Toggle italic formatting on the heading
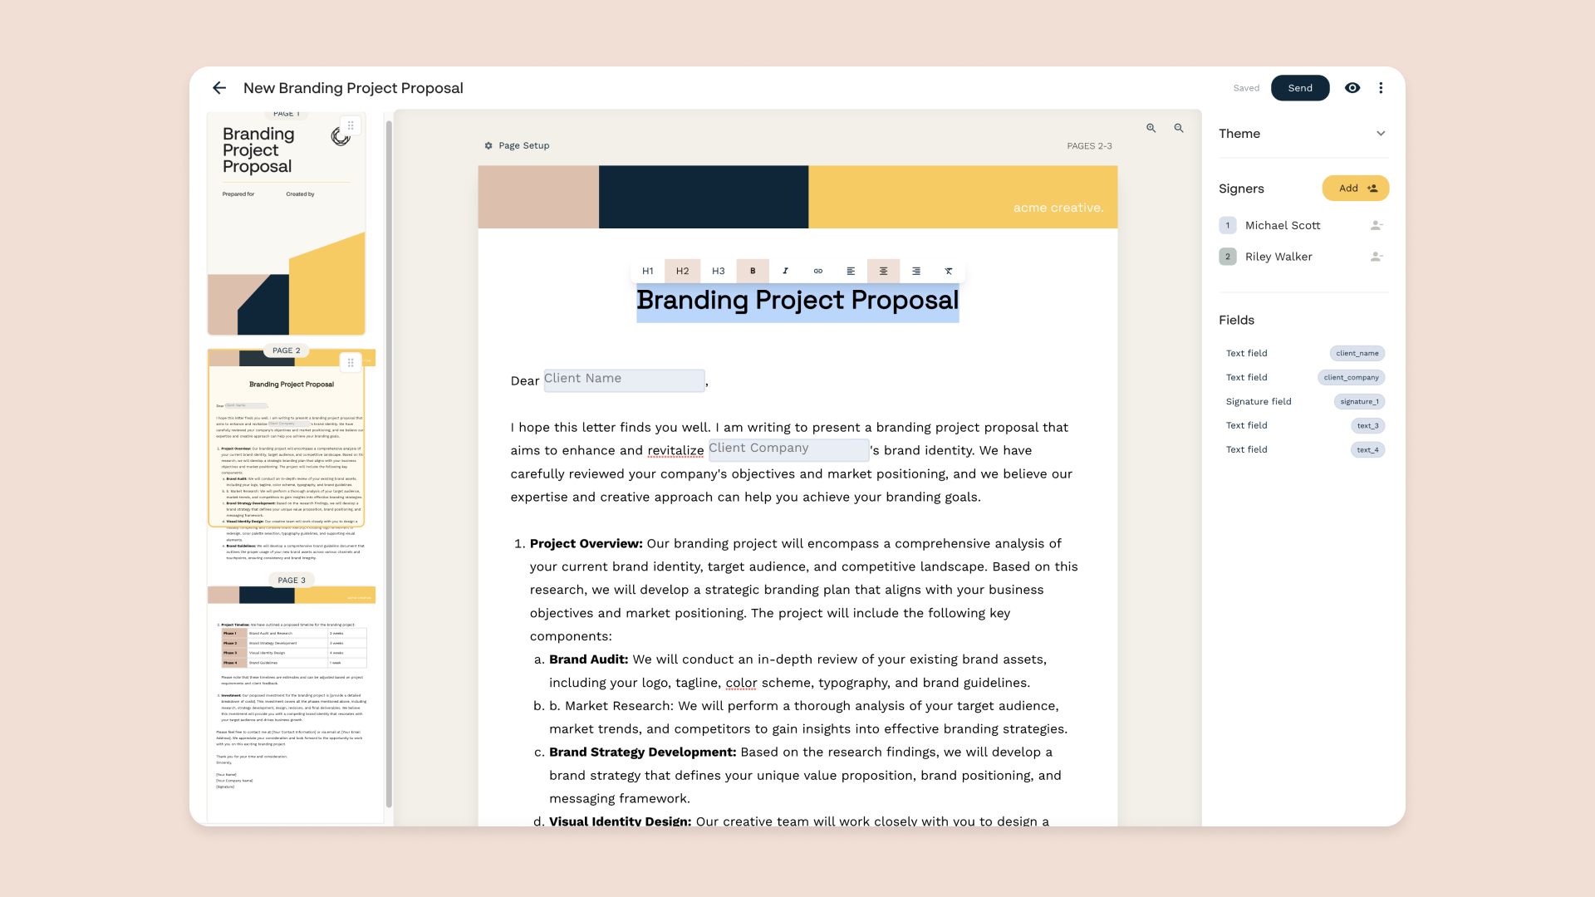 tap(785, 271)
